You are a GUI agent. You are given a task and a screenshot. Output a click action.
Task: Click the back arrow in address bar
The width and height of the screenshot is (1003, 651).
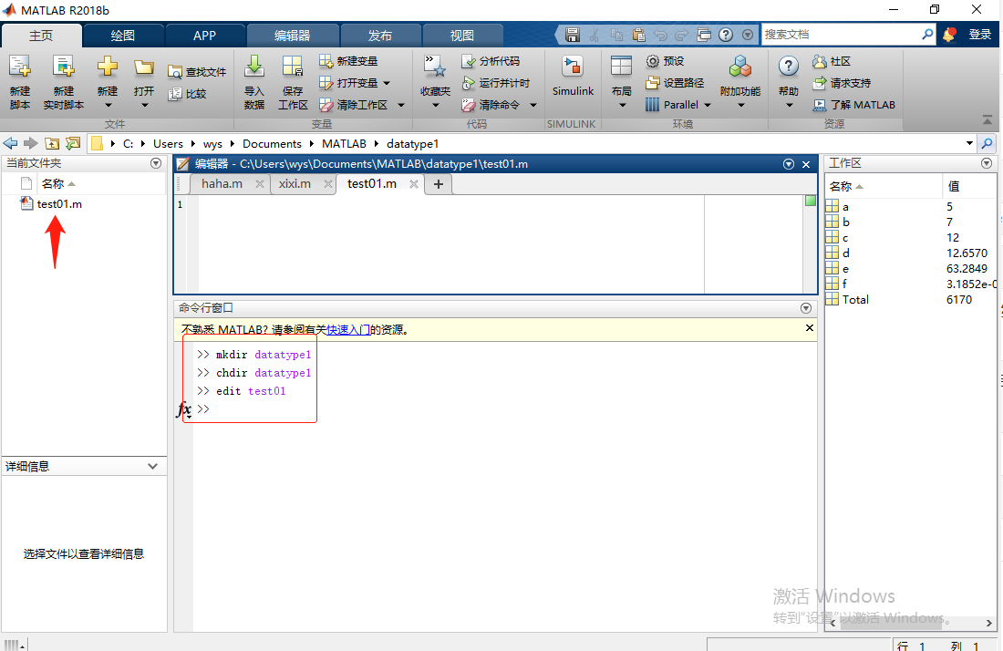point(10,143)
